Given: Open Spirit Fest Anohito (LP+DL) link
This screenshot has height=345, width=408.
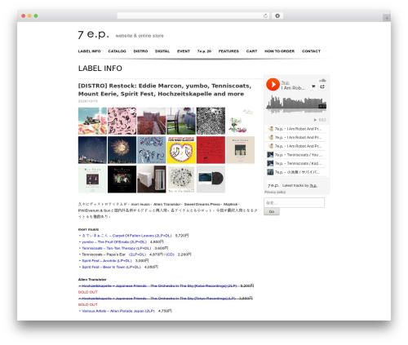Looking at the screenshot, I should 107,261.
